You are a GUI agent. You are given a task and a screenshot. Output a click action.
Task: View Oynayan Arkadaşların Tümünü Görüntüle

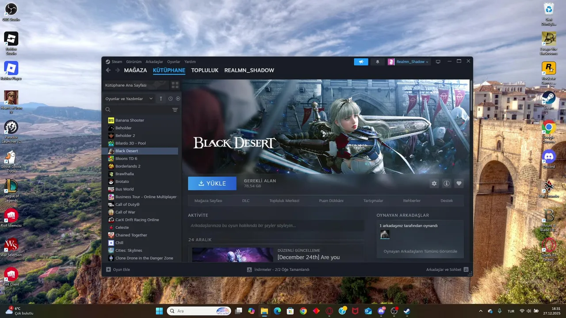pyautogui.click(x=420, y=251)
